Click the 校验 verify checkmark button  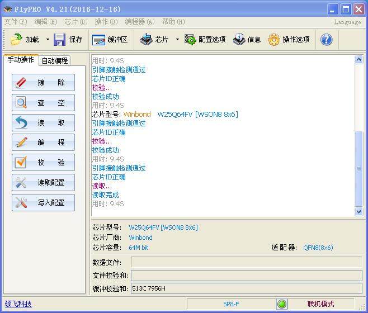[x=43, y=162]
